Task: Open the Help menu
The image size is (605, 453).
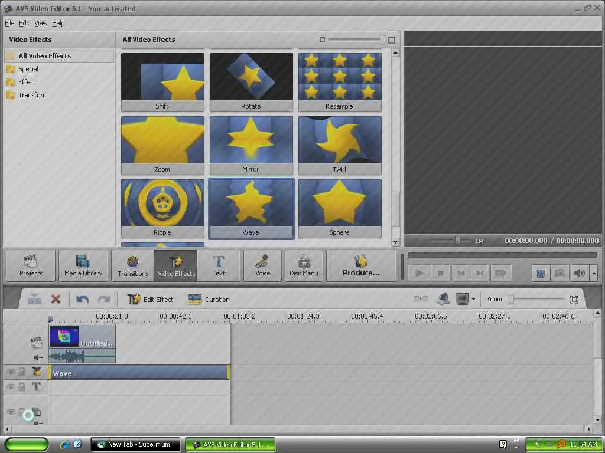Action: 58,23
